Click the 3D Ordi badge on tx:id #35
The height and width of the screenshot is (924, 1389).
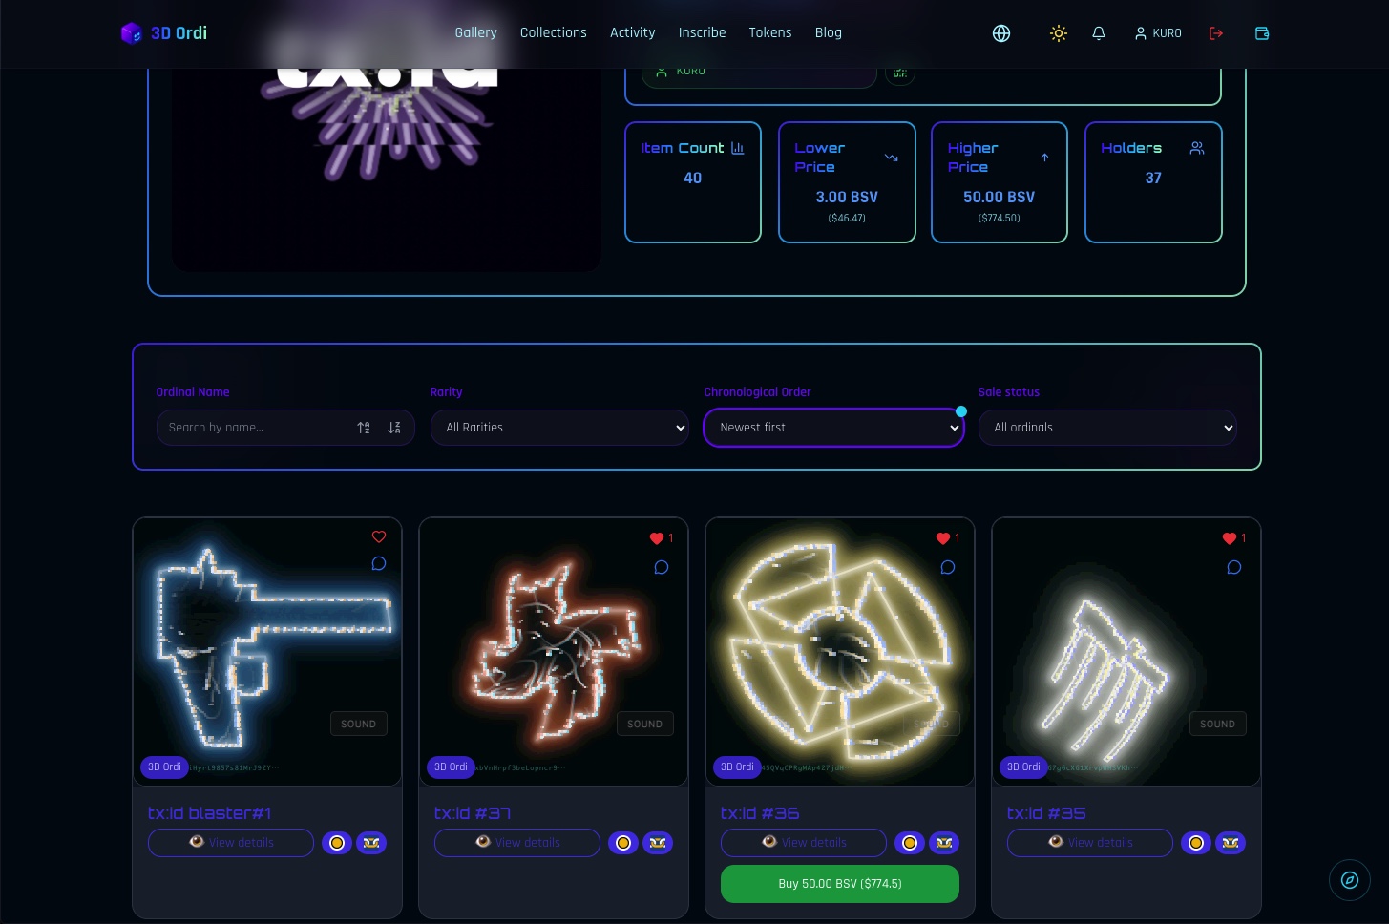click(x=1023, y=766)
